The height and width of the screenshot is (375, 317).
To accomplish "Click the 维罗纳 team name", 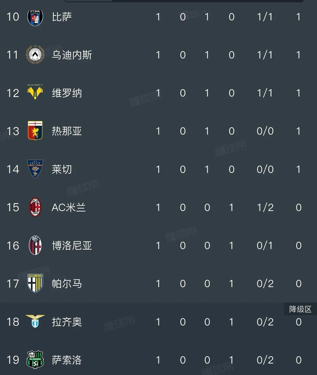I will coord(67,93).
